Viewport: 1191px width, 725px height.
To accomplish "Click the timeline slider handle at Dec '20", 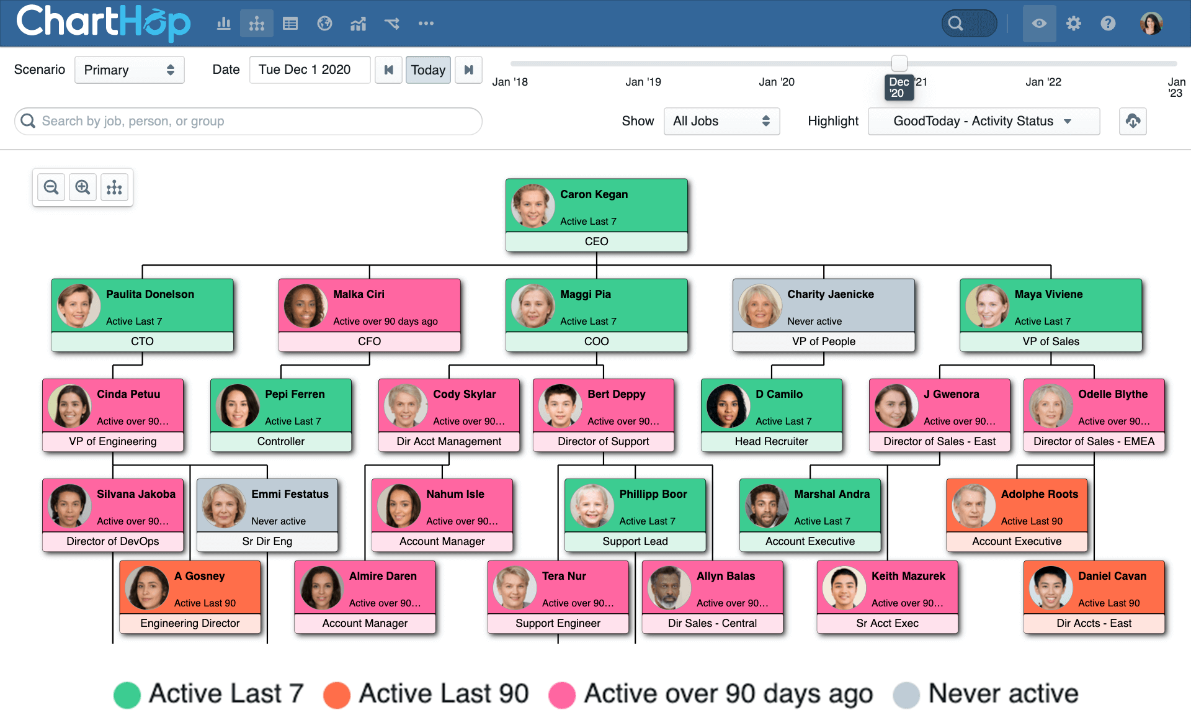I will coord(899,63).
